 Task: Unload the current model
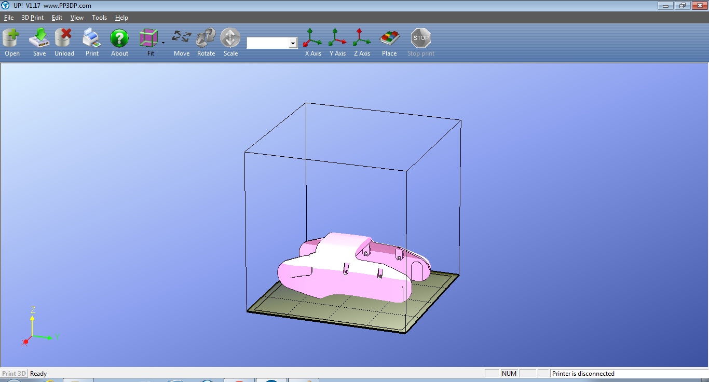[64, 43]
